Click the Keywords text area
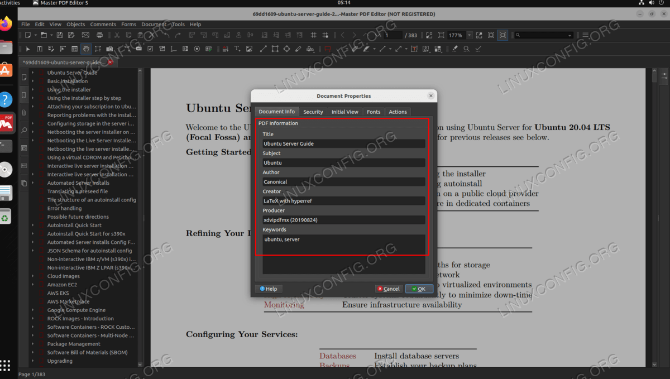Viewport: 670px width, 379px height. click(344, 254)
